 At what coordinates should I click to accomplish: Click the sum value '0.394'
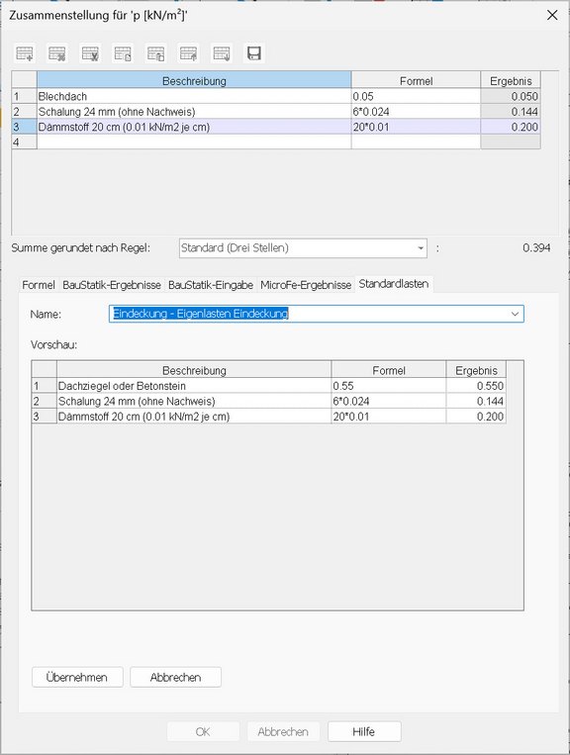(536, 248)
